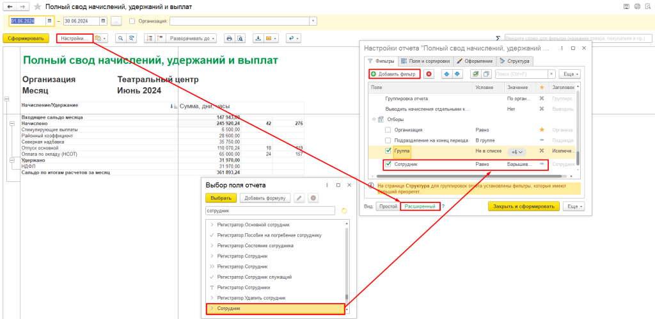Uncheck the Сотрудник filter checkbox
The image size is (655, 319).
pyautogui.click(x=388, y=165)
